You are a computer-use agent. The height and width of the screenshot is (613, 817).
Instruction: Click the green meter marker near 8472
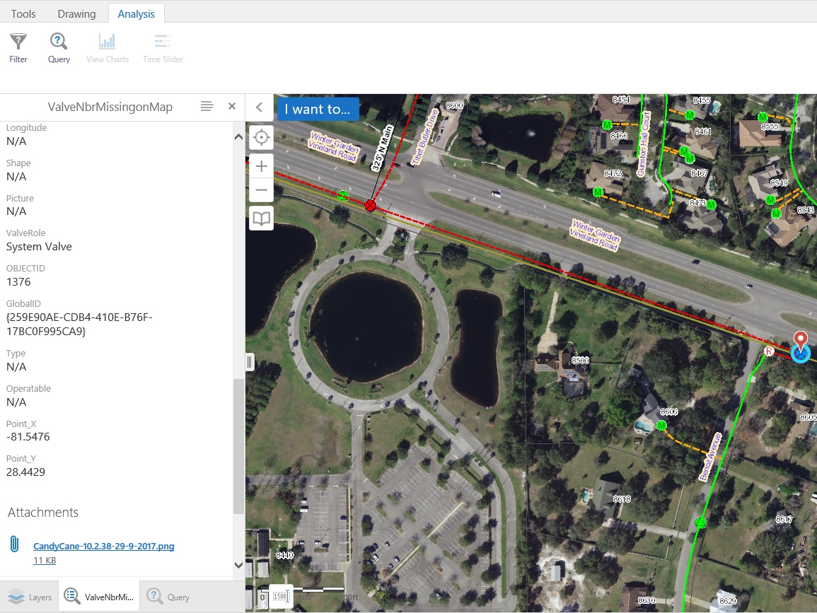click(x=598, y=192)
